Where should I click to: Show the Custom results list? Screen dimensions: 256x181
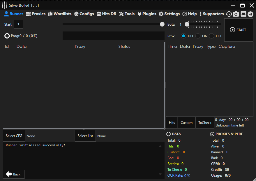point(187,123)
